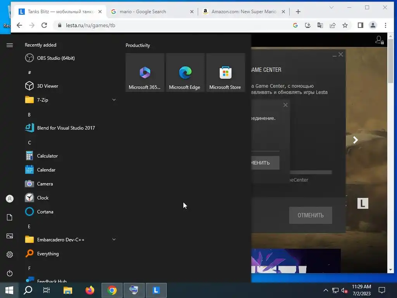The height and width of the screenshot is (298, 397).
Task: Open Documents from Start sidebar
Action: pos(10,217)
